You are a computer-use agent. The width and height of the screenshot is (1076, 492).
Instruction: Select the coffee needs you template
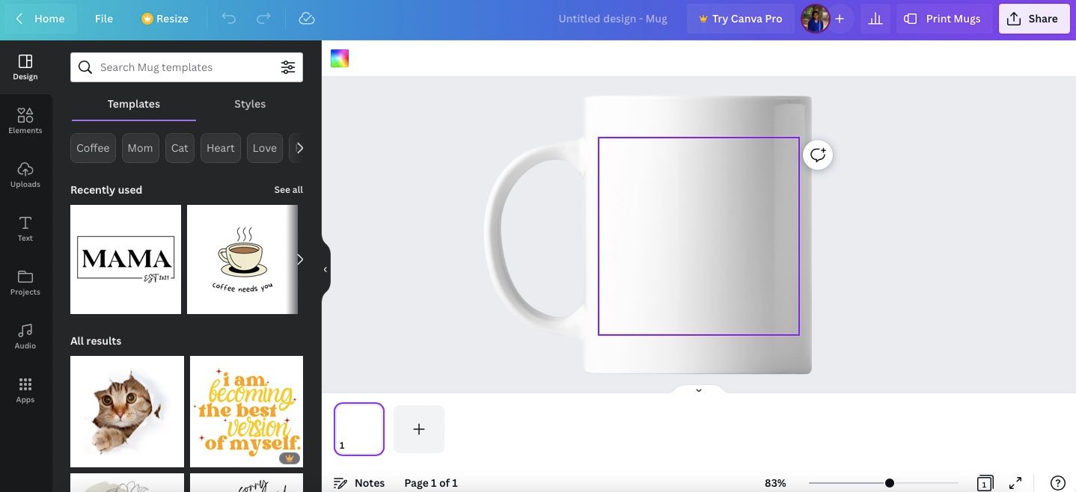click(x=242, y=259)
